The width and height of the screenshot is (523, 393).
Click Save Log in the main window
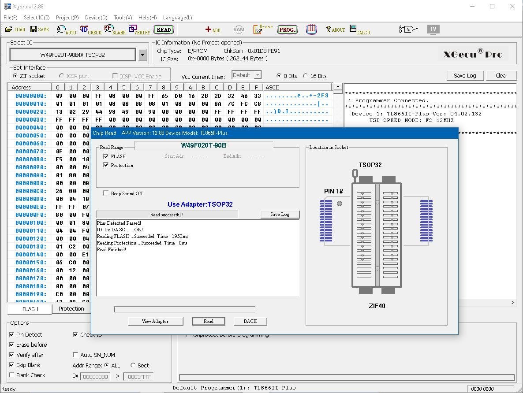465,75
